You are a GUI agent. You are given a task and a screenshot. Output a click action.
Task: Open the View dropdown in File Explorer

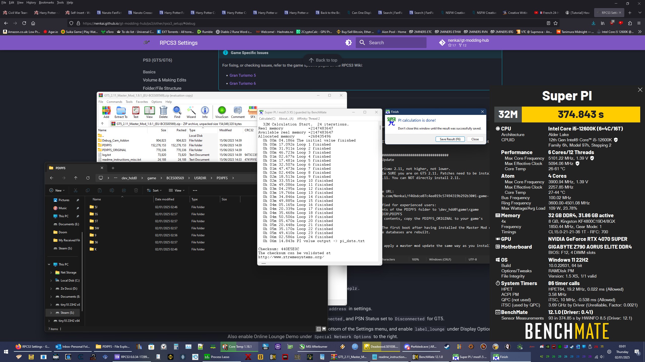click(x=177, y=190)
